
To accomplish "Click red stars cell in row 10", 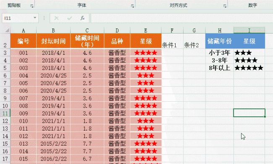I will [x=146, y=106].
